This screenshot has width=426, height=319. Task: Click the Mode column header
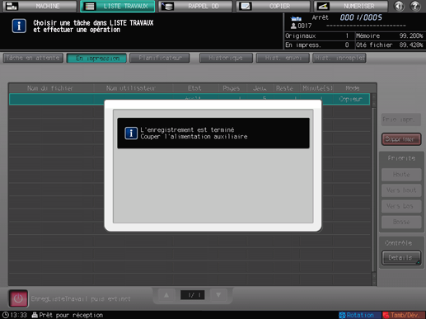353,88
